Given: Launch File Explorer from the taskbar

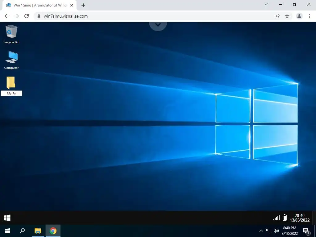Looking at the screenshot, I should click(x=38, y=231).
